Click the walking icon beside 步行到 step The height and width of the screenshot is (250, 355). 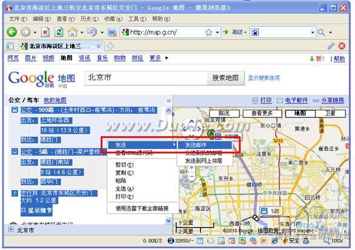[15, 193]
